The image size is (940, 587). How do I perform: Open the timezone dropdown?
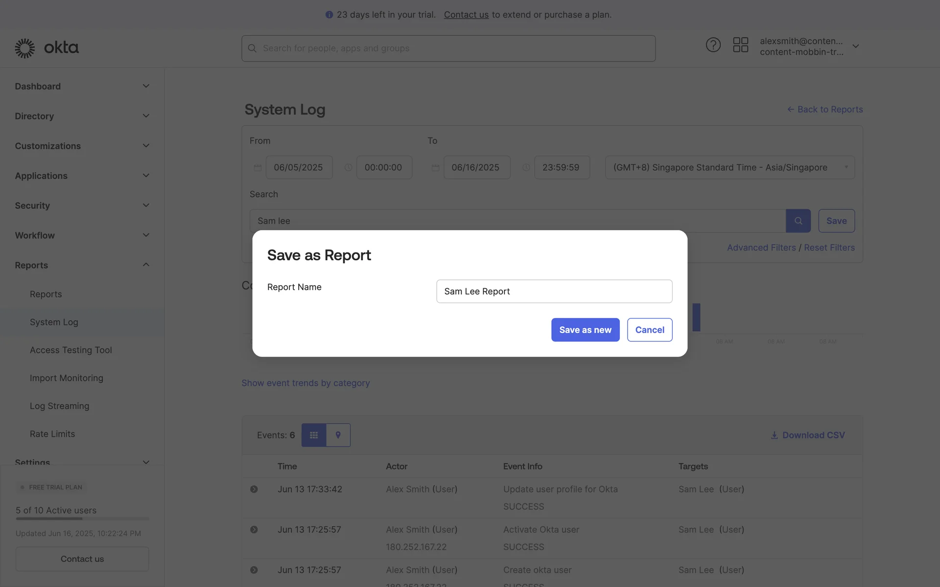[x=729, y=167]
